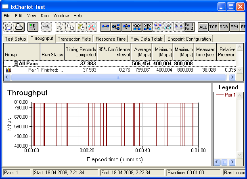Open the Help menu
Screen dimensions: 247x179
[x=78, y=16]
